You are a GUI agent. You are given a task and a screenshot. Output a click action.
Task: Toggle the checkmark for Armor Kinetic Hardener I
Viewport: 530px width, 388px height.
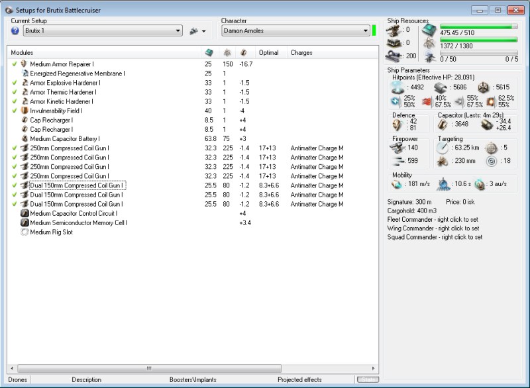point(14,101)
